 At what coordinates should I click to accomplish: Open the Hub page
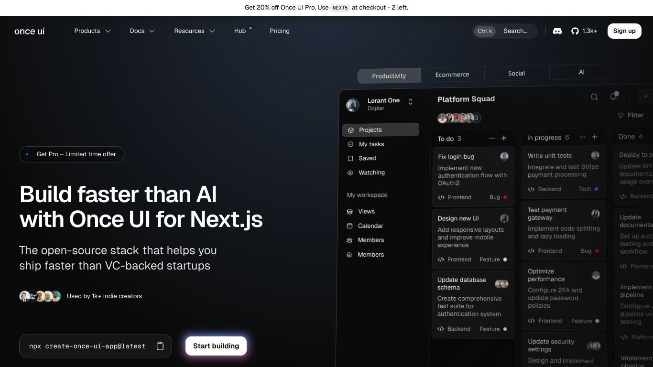pyautogui.click(x=240, y=31)
